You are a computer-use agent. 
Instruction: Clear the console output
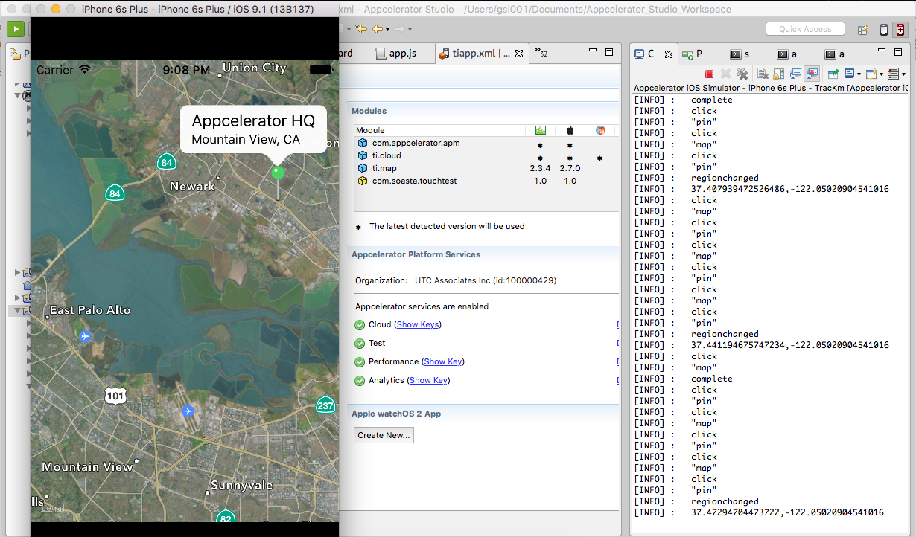click(763, 74)
